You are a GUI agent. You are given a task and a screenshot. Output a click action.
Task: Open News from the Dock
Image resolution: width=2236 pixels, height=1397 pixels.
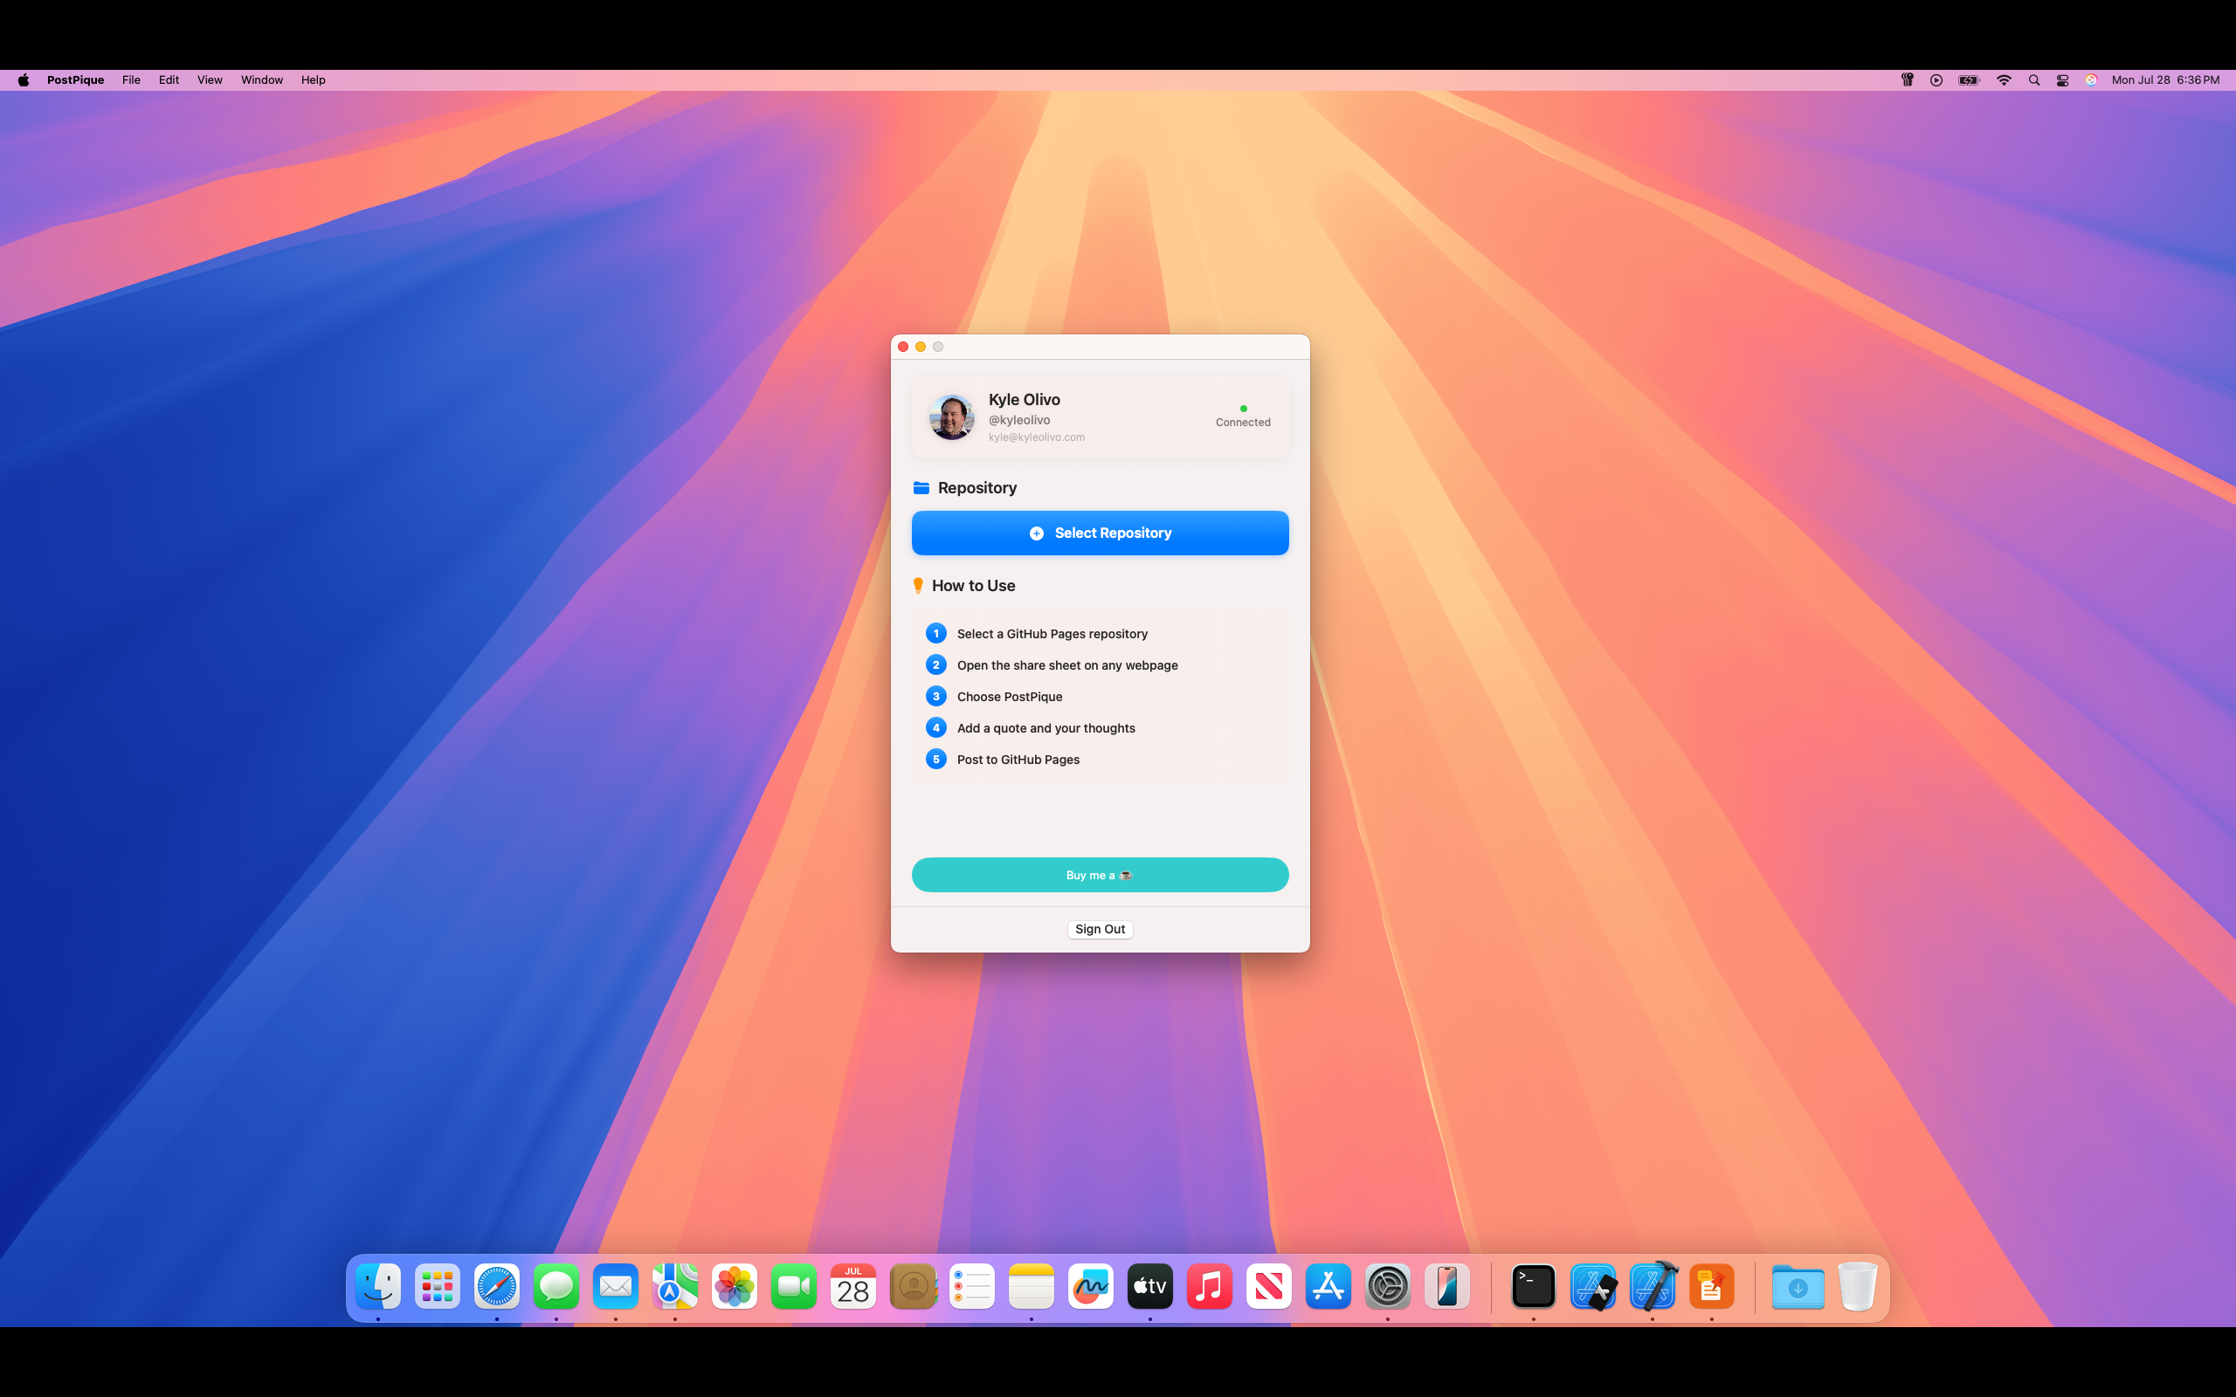1268,1286
